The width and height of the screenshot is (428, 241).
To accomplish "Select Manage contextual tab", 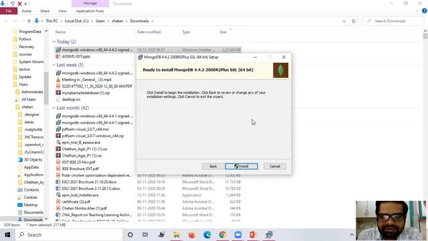I will [x=90, y=3].
